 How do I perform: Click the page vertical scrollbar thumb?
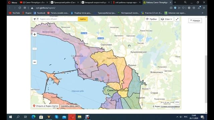point(206,79)
